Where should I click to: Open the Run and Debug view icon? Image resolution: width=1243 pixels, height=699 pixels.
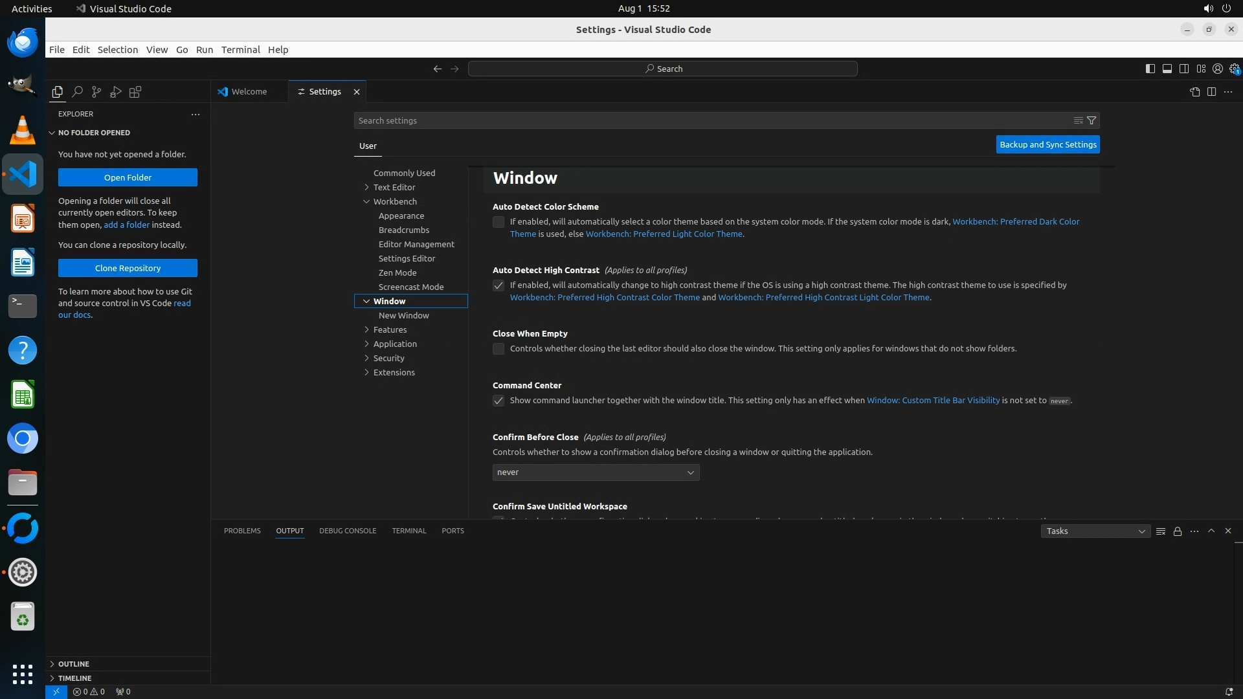[x=116, y=92]
